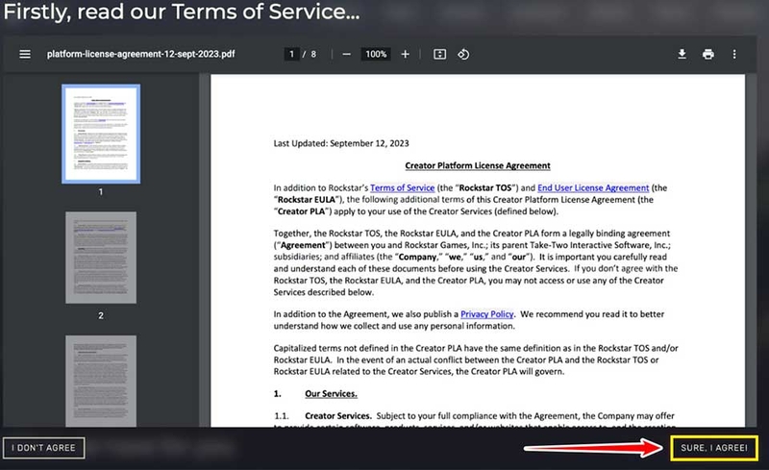Click the Creator Platform License Agreement heading
The height and width of the screenshot is (470, 769).
pos(478,166)
